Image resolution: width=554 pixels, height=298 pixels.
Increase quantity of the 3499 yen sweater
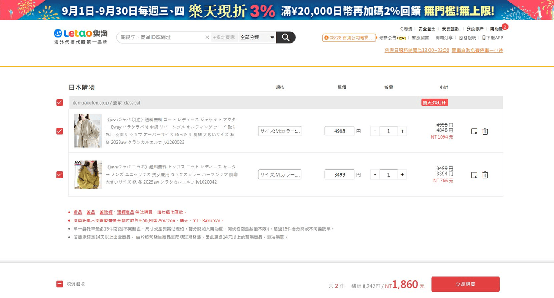click(402, 174)
